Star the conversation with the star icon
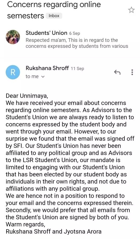 click(131, 10)
